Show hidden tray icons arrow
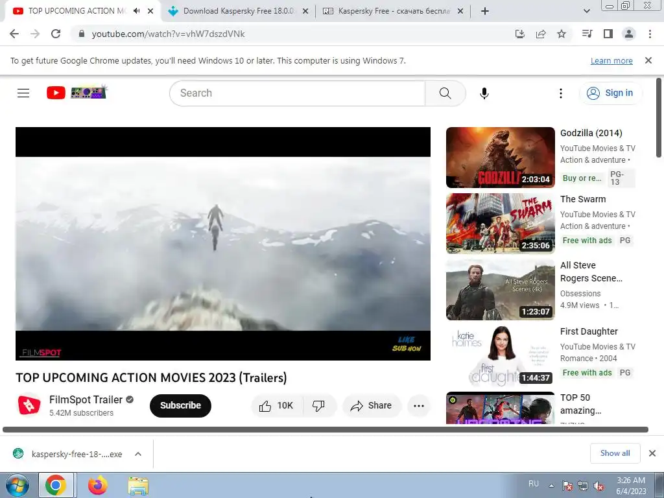The height and width of the screenshot is (498, 664). click(551, 486)
